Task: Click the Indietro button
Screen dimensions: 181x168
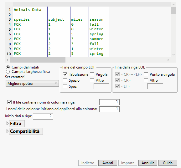Action: (88, 163)
